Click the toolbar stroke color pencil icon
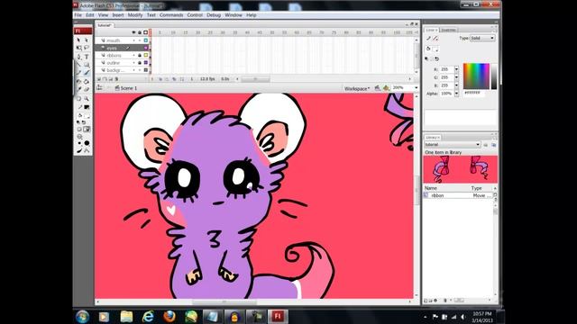This screenshot has width=577, height=324. point(79,107)
